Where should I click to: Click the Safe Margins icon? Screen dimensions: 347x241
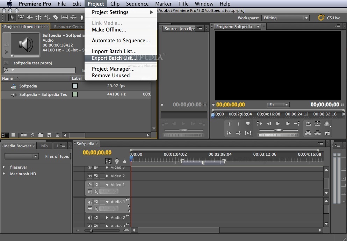coord(317,123)
